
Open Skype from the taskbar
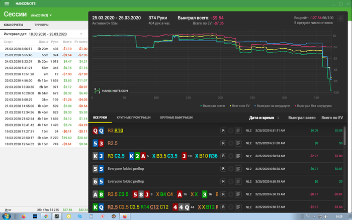80,216
